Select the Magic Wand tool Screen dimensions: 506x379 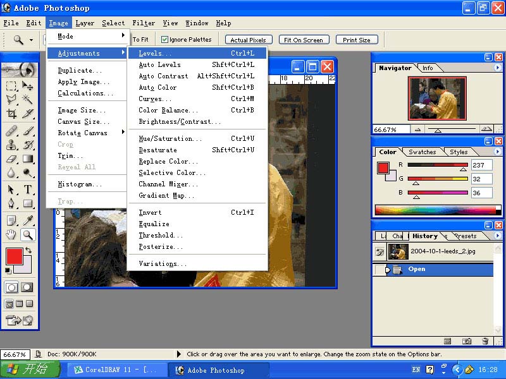click(28, 100)
